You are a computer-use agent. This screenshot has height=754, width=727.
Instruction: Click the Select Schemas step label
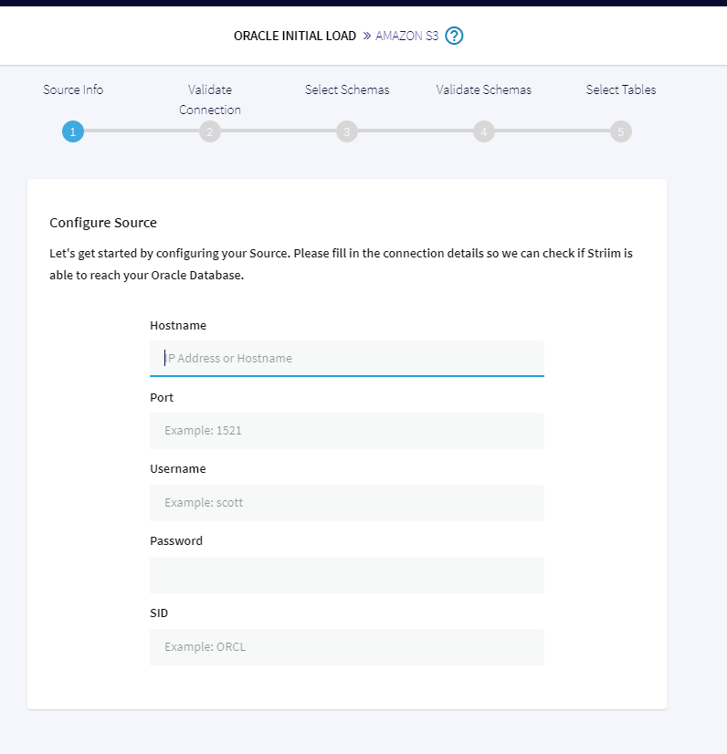click(x=347, y=89)
